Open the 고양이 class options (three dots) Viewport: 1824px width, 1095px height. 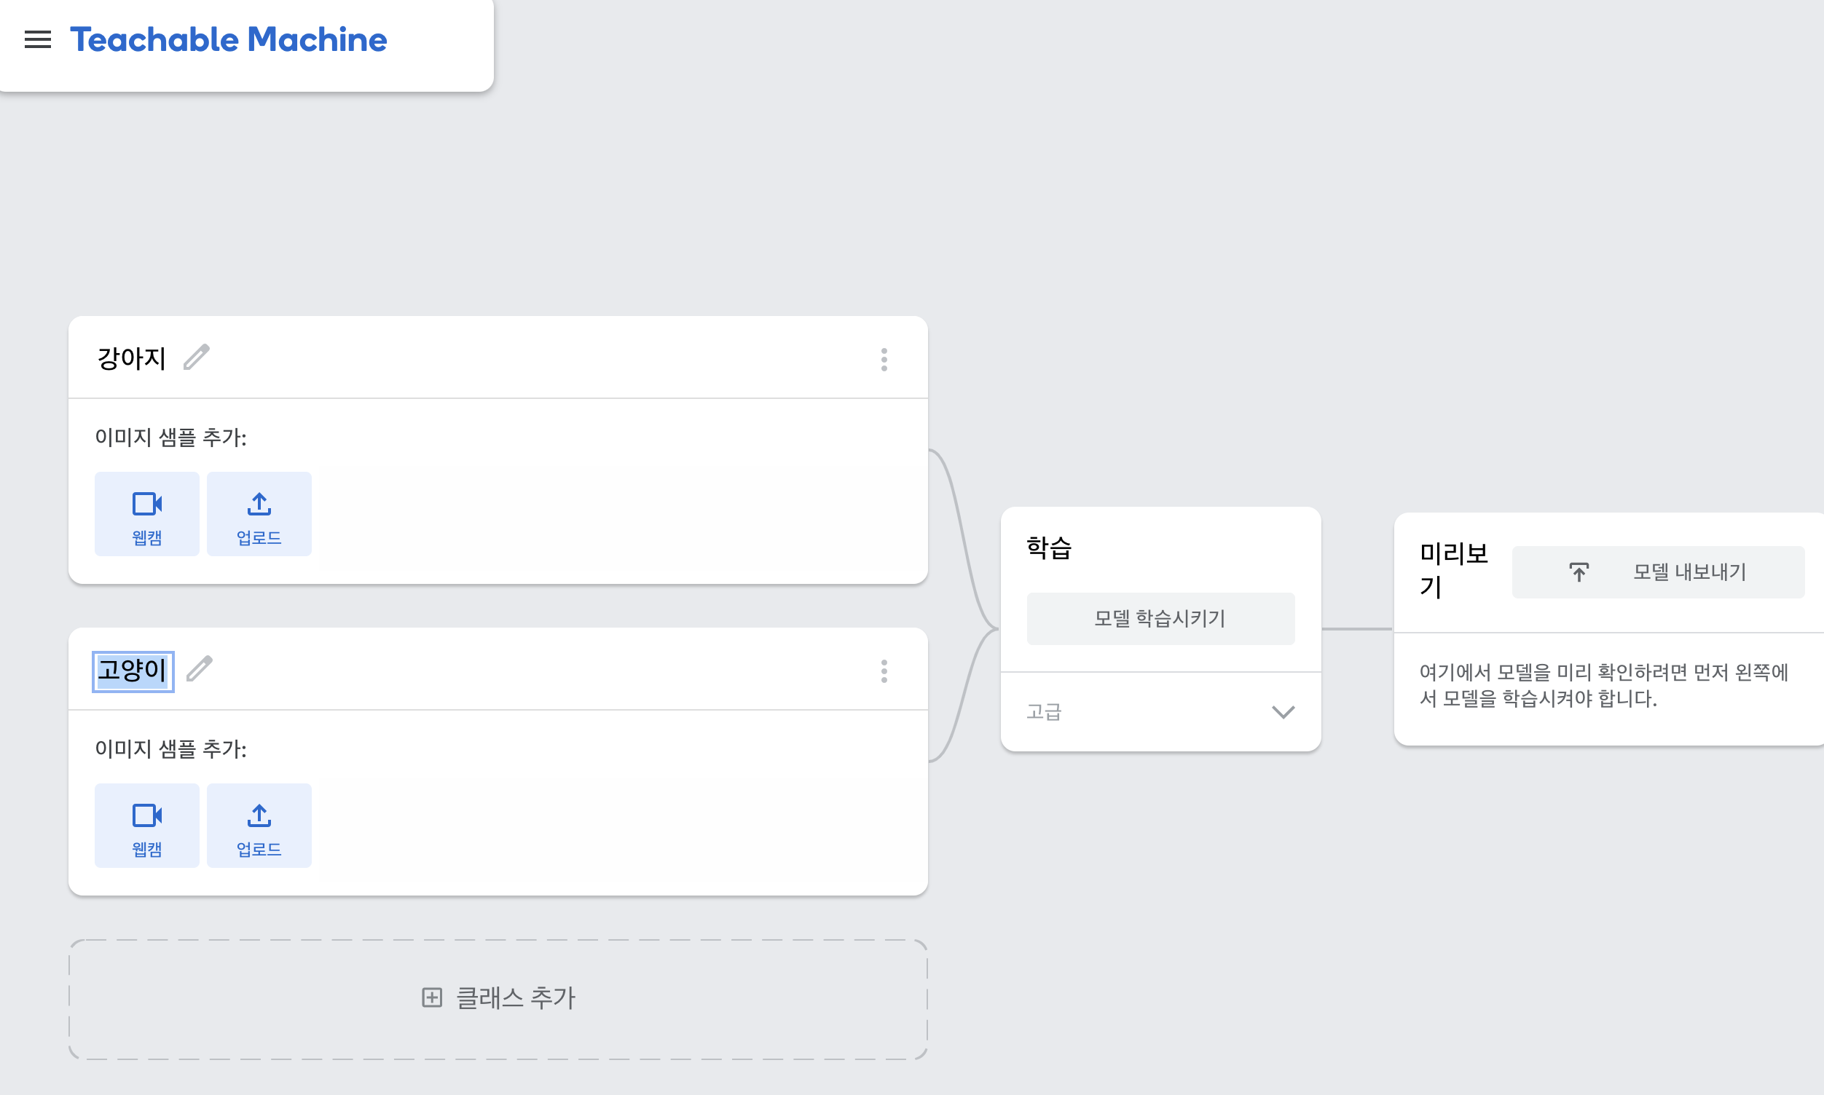[x=884, y=671]
